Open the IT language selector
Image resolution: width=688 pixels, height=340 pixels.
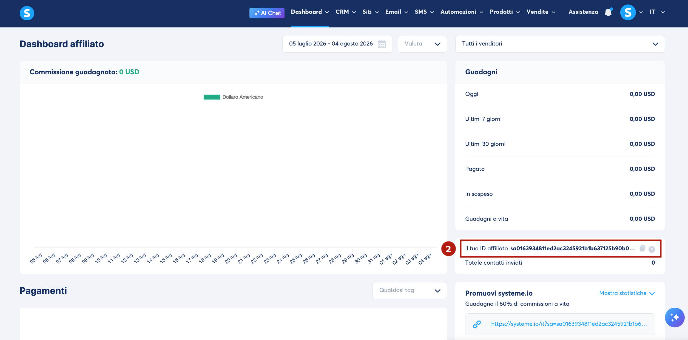click(x=657, y=12)
